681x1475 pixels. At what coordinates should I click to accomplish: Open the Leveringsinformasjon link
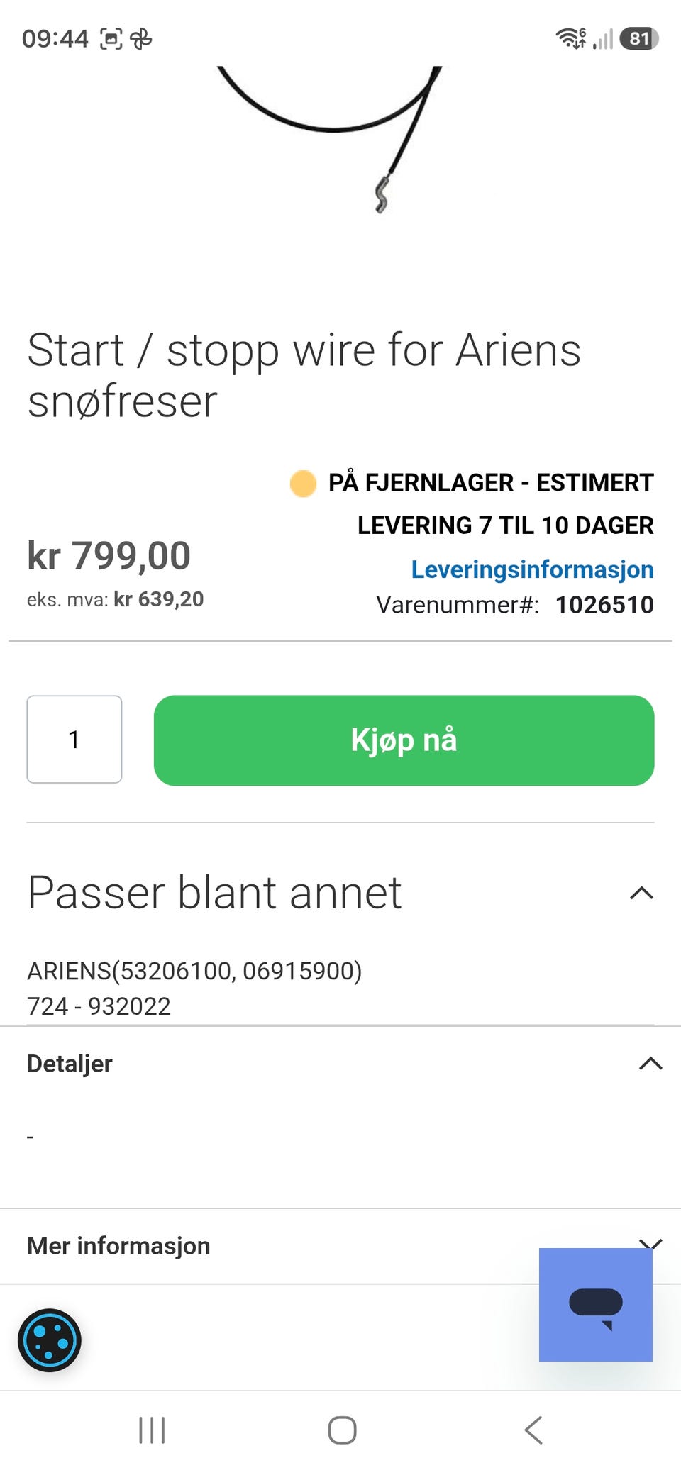532,569
